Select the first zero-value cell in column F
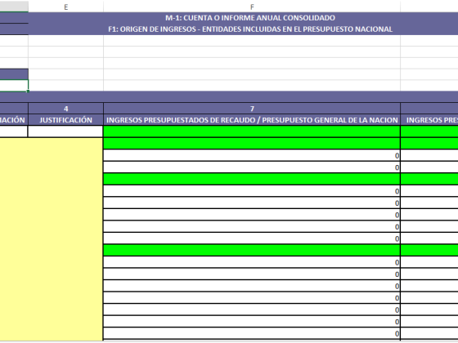This screenshot has height=343, width=458. (x=252, y=155)
